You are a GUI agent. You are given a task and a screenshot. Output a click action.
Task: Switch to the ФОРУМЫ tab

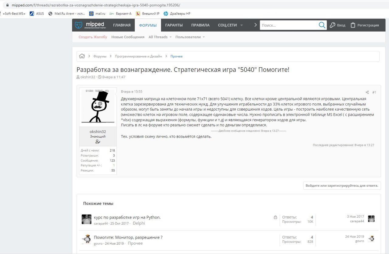pos(148,25)
